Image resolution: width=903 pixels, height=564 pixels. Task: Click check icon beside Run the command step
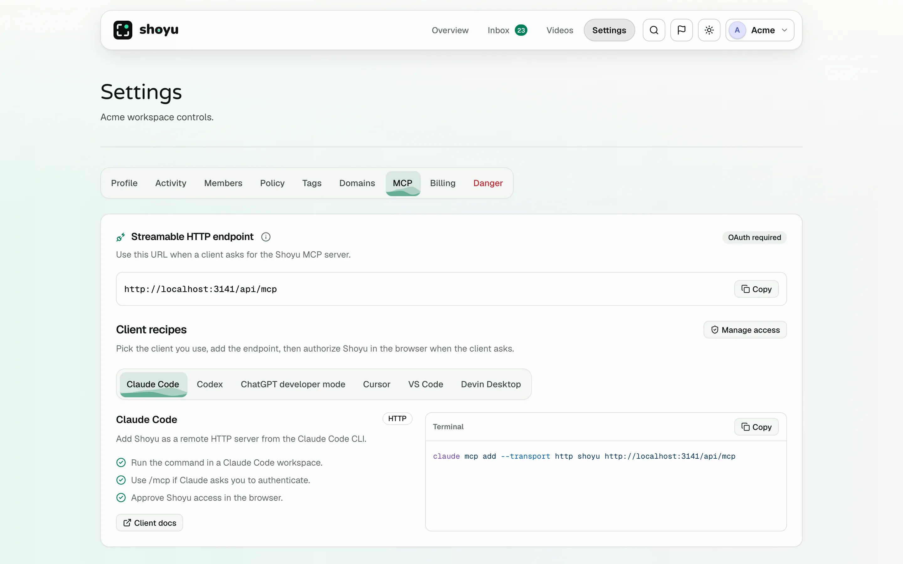tap(121, 462)
